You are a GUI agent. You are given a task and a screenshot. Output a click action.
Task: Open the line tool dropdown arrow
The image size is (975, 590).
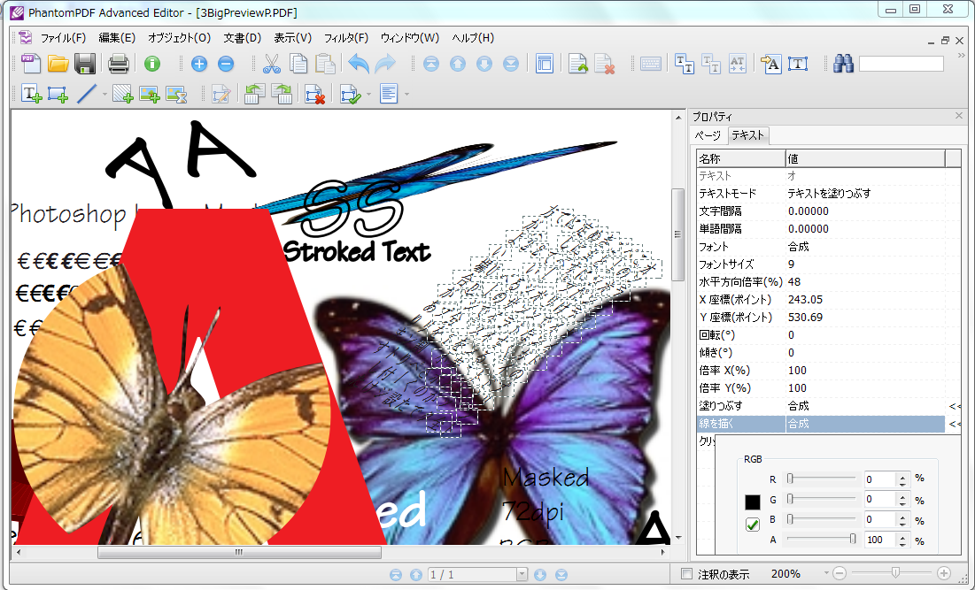[104, 95]
